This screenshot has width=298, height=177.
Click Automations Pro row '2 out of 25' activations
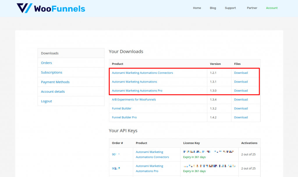(x=249, y=168)
